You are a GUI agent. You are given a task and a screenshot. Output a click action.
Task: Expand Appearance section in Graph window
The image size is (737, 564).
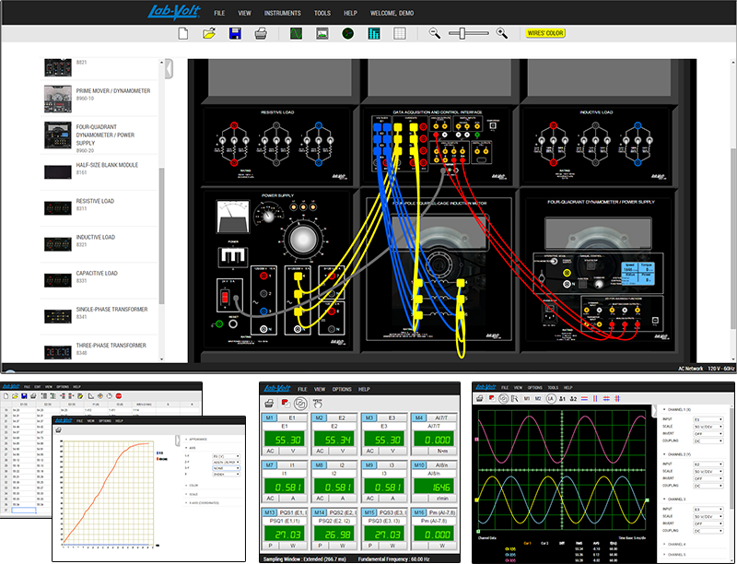pyautogui.click(x=196, y=439)
